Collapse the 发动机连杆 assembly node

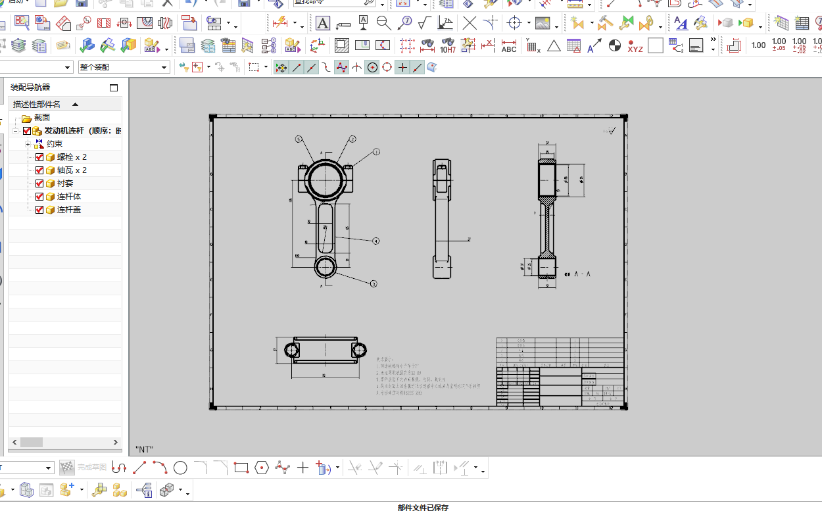tap(16, 131)
